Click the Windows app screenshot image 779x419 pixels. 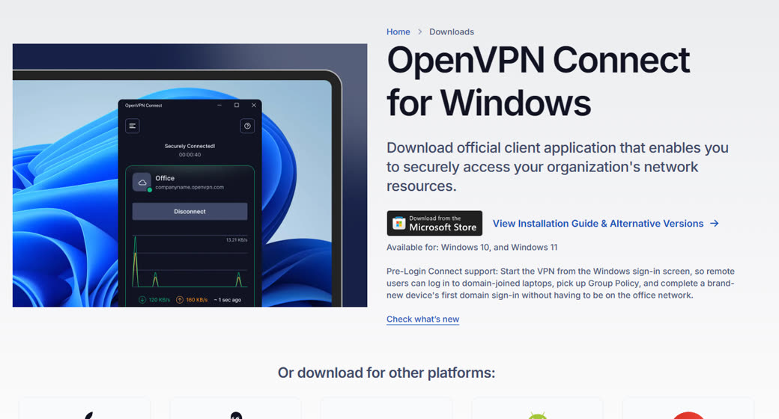tap(190, 175)
